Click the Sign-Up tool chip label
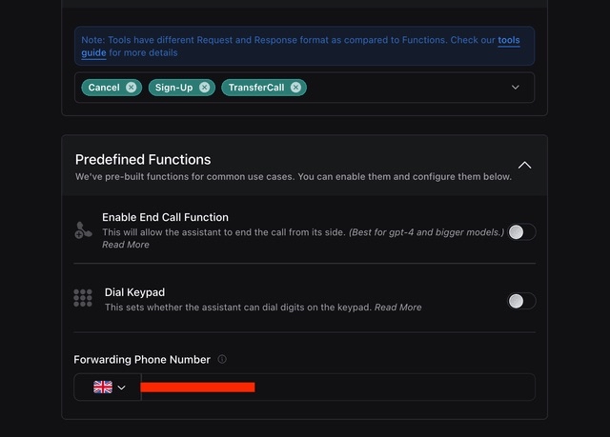This screenshot has width=610, height=437. pos(174,88)
